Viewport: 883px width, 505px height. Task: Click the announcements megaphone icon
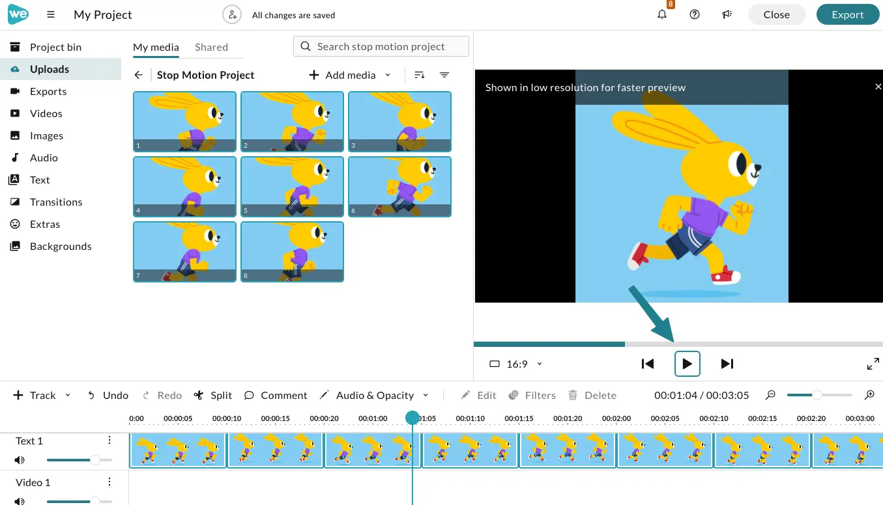tap(727, 14)
